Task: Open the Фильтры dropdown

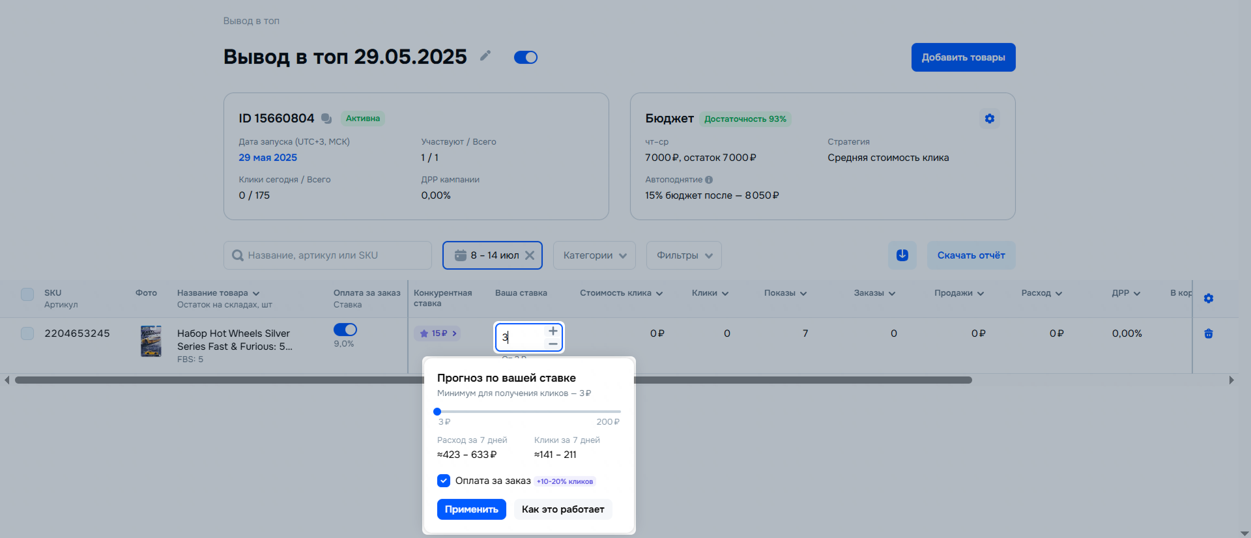Action: 683,255
